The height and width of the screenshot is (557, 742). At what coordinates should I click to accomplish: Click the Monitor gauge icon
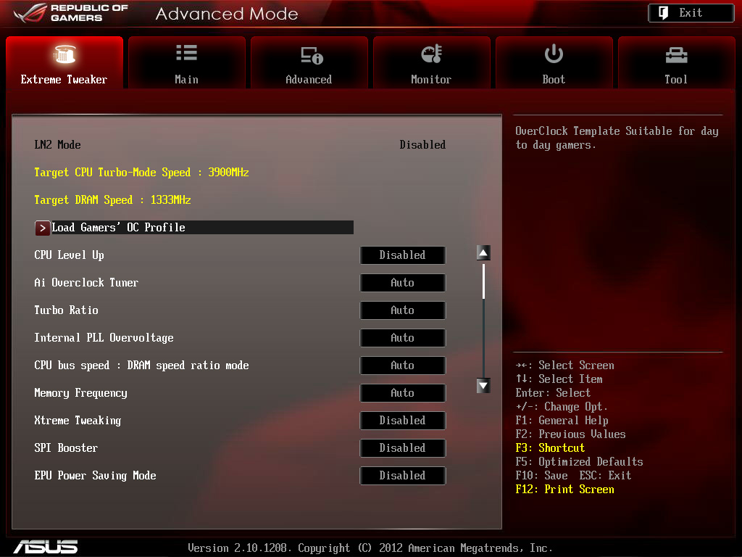(x=432, y=54)
